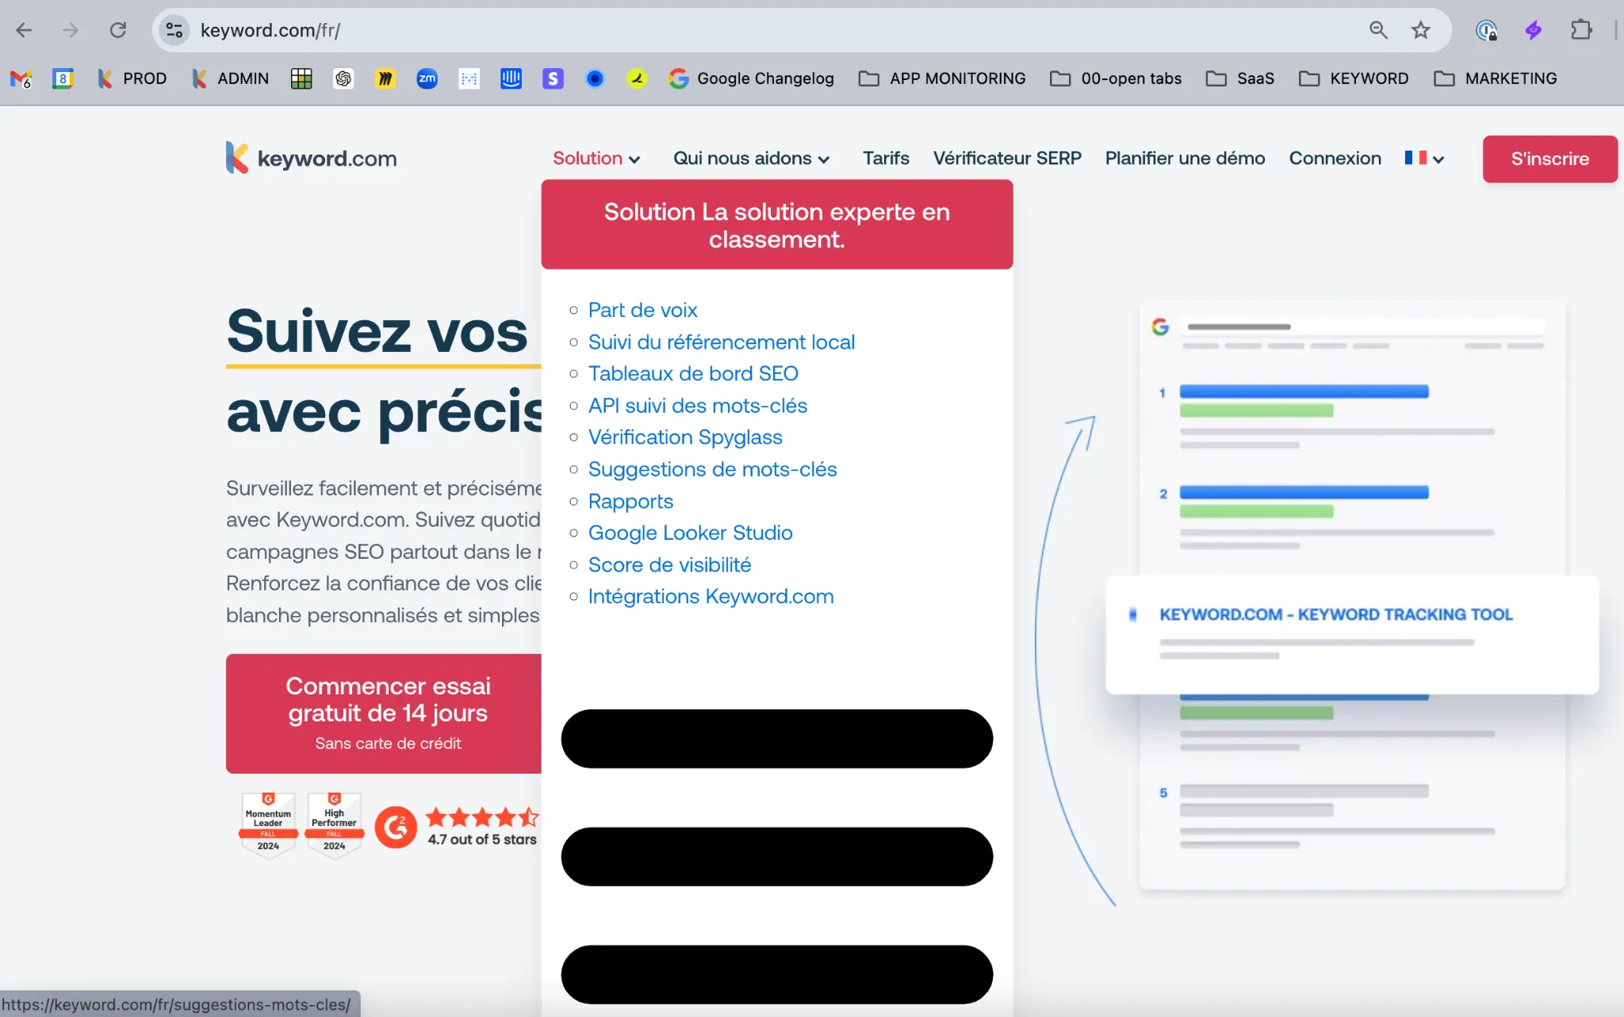Open the Google Changelog bookmark
The height and width of the screenshot is (1017, 1624).
(x=751, y=78)
